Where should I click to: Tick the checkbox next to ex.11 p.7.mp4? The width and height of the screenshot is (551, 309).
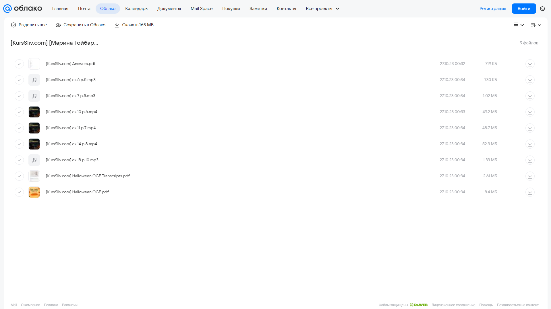pyautogui.click(x=19, y=128)
